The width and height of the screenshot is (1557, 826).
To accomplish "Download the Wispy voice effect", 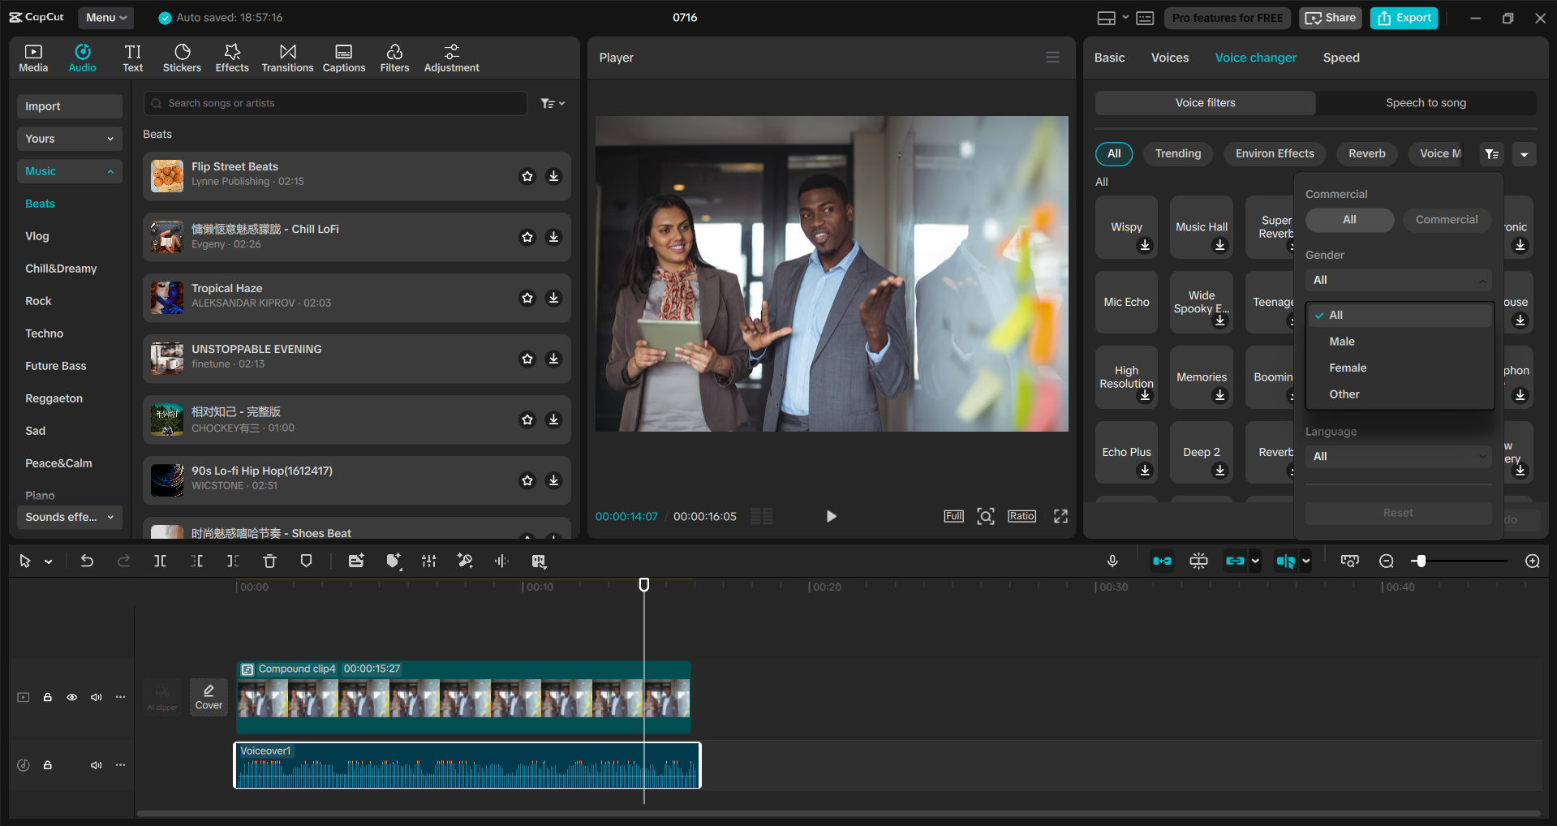I will 1145,246.
